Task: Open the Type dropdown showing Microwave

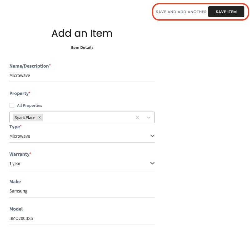Action: tap(82, 136)
